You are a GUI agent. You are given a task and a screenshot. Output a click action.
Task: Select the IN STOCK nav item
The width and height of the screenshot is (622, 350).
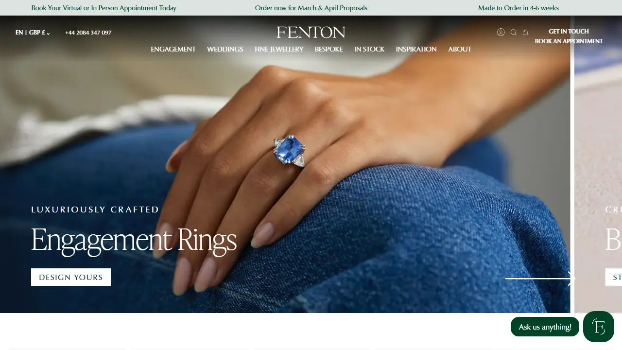point(369,49)
